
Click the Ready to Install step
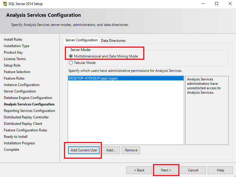(16, 137)
